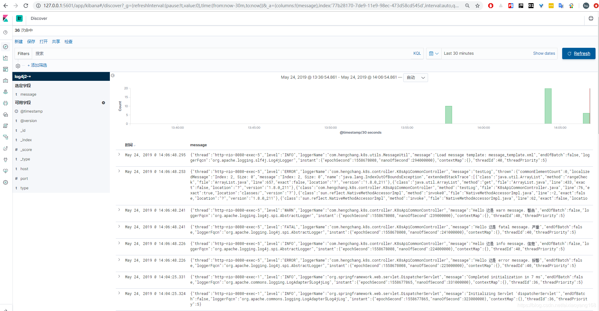The width and height of the screenshot is (599, 311).
Task: Open the 自动 interval dropdown
Action: click(415, 78)
